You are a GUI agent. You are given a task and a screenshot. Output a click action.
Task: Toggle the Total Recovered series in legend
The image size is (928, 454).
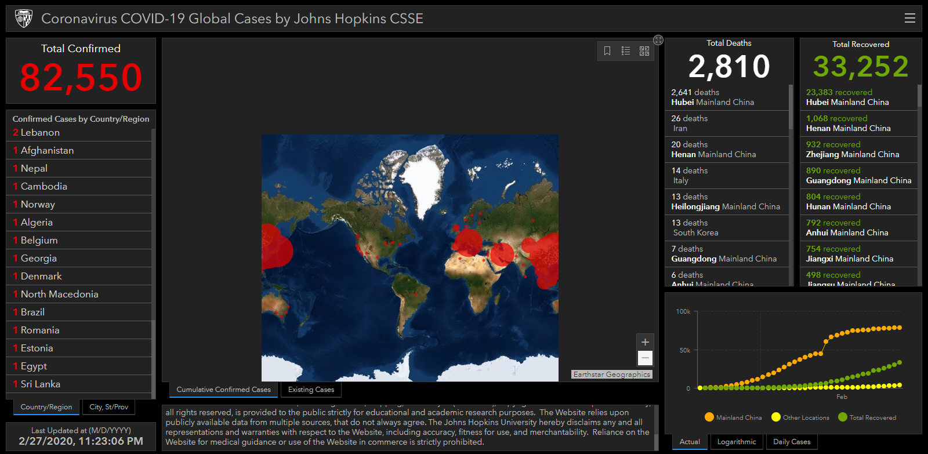click(x=867, y=417)
